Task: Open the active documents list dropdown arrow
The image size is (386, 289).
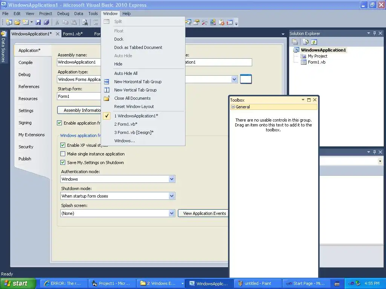Action: coord(283,34)
